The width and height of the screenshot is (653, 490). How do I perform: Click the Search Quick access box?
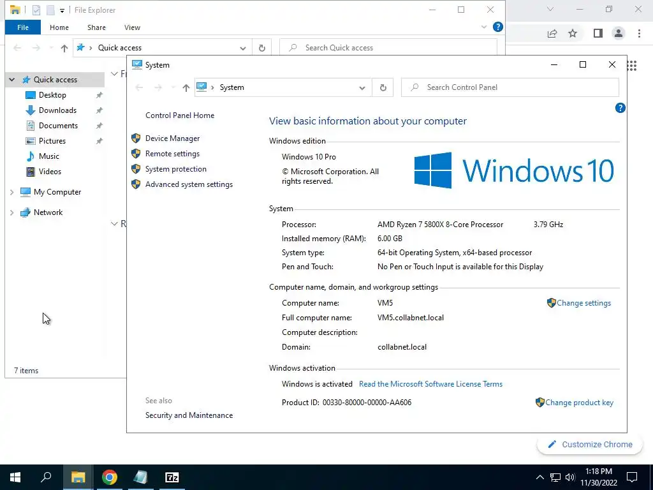click(388, 48)
